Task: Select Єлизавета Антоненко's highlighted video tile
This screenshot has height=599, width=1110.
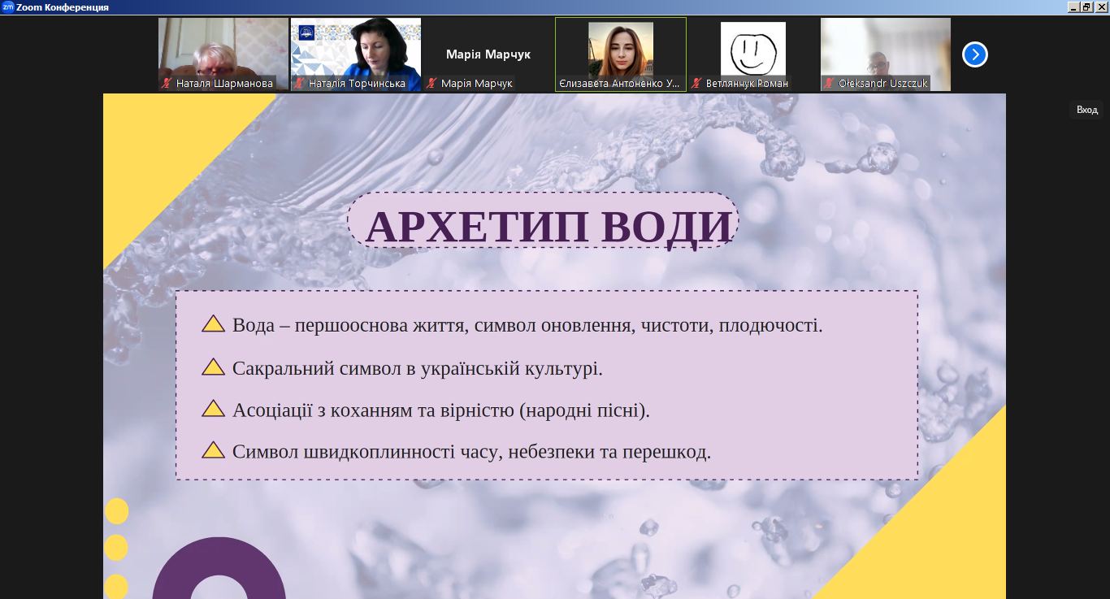Action: [621, 50]
